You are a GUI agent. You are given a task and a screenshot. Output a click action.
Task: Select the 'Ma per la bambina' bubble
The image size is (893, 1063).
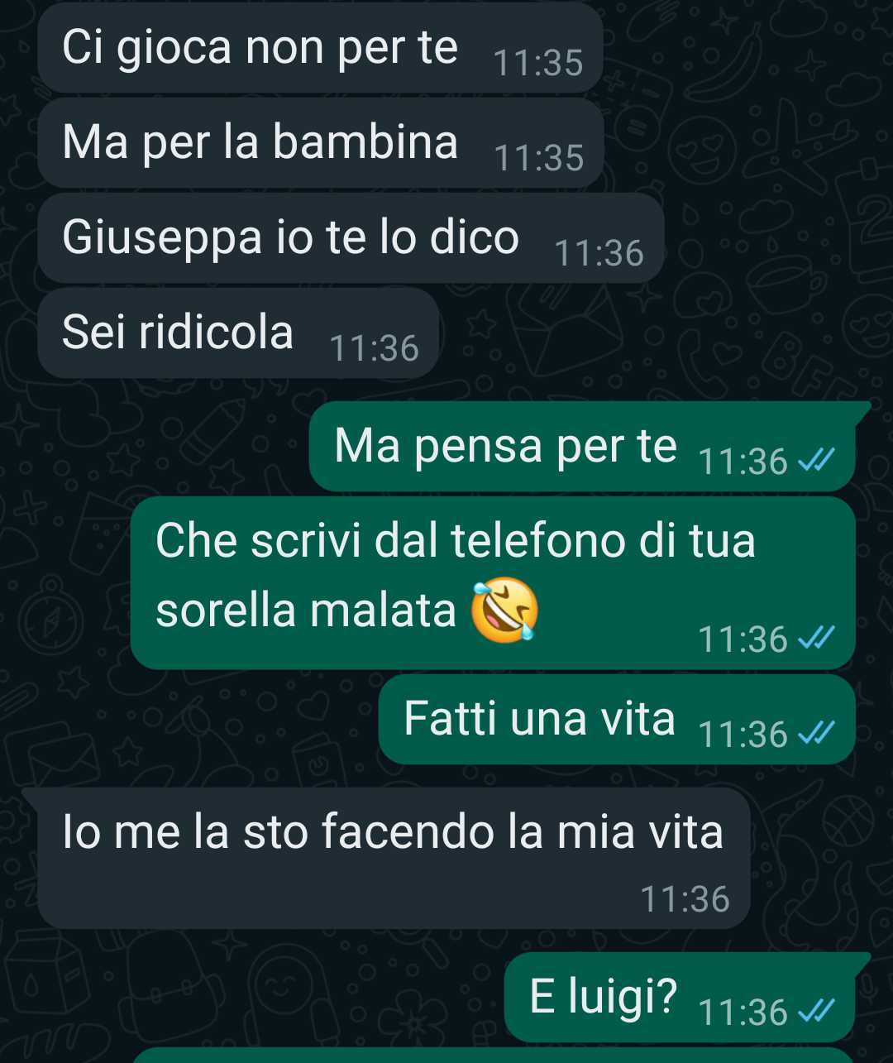point(321,143)
